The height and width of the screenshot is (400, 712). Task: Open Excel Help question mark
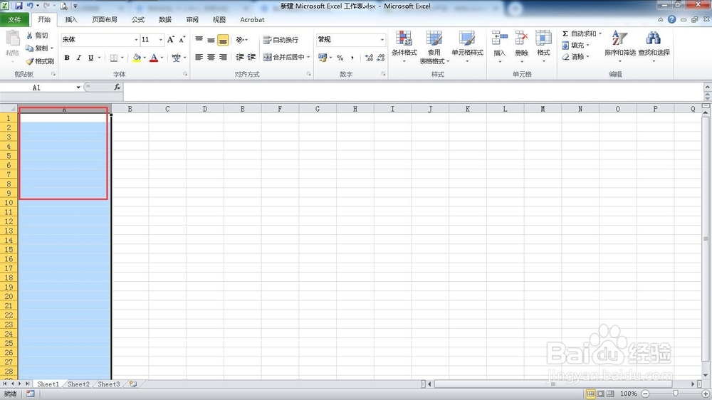pyautogui.click(x=671, y=19)
